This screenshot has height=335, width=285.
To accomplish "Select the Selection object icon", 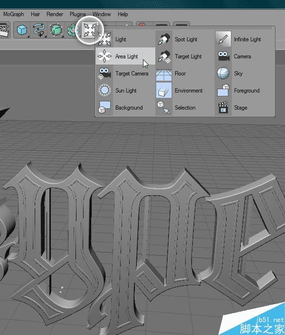I will (x=164, y=107).
